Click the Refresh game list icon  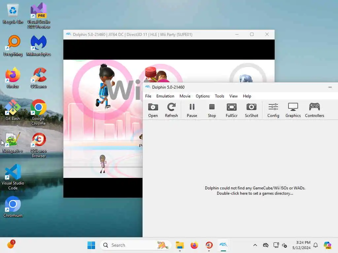171,110
